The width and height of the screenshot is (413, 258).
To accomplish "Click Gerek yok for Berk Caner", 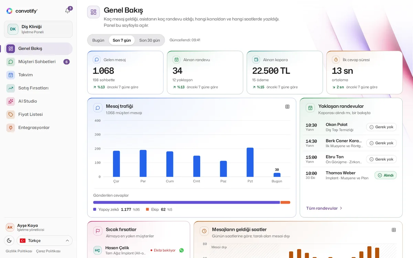I will click(381, 143).
